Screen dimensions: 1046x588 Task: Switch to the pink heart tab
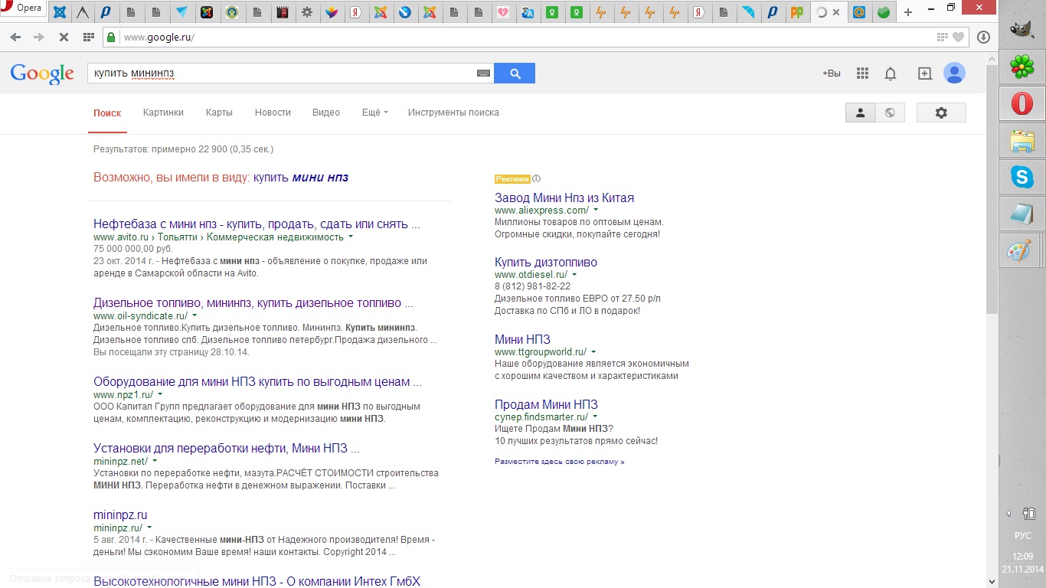[503, 12]
